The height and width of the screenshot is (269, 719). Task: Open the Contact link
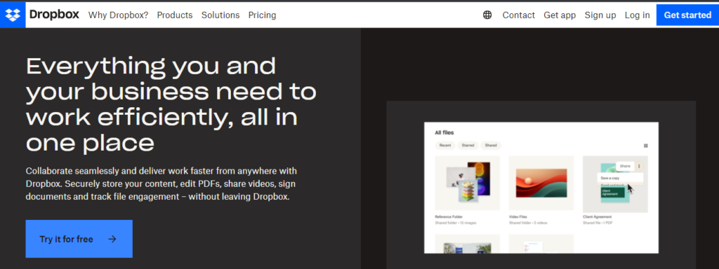point(519,15)
